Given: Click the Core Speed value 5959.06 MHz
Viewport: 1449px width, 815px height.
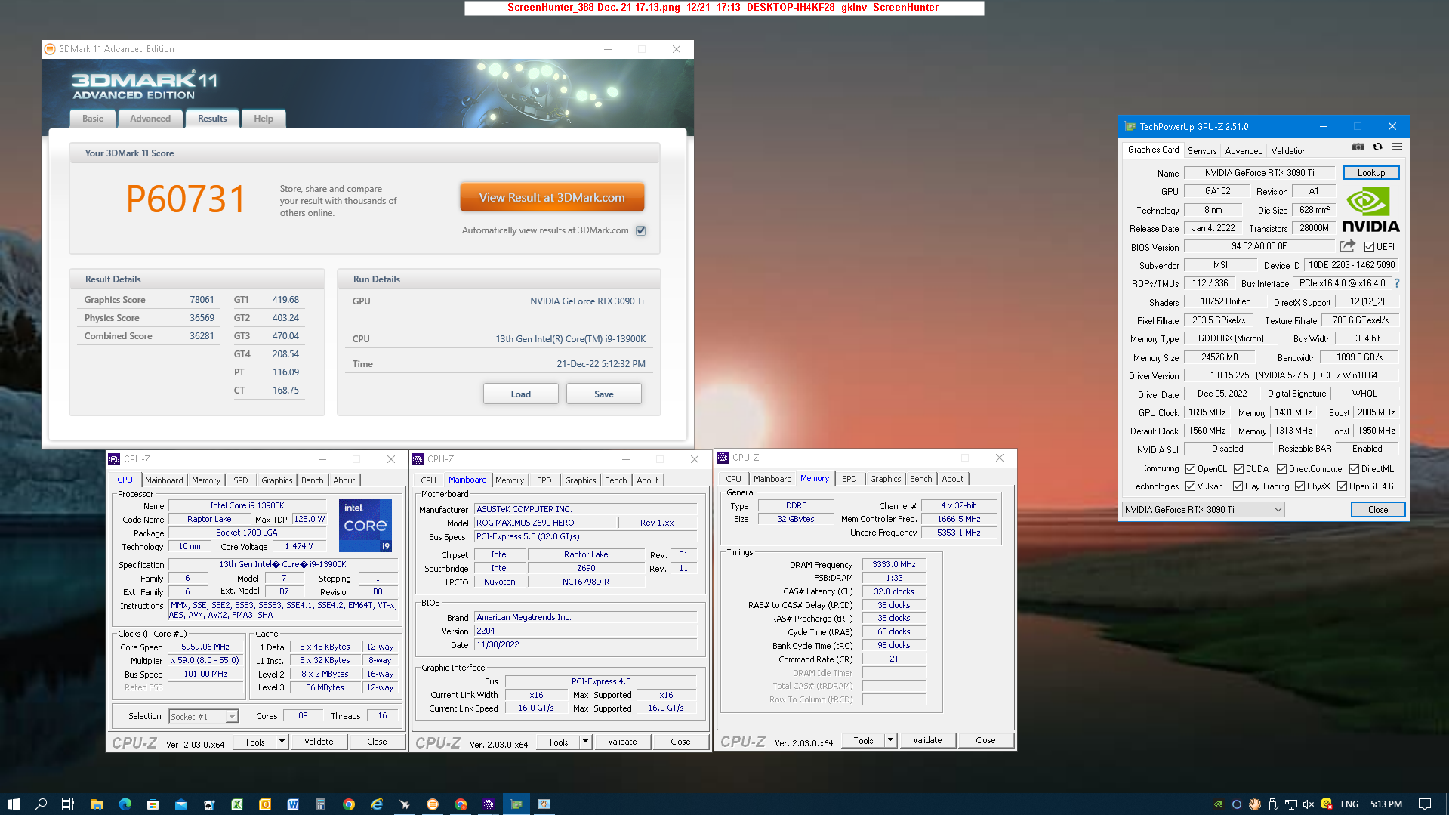Looking at the screenshot, I should (x=205, y=647).
